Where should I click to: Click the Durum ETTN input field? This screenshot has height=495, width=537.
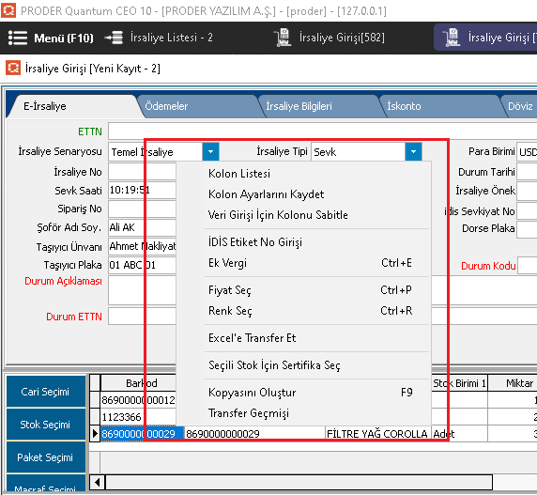[x=142, y=317]
